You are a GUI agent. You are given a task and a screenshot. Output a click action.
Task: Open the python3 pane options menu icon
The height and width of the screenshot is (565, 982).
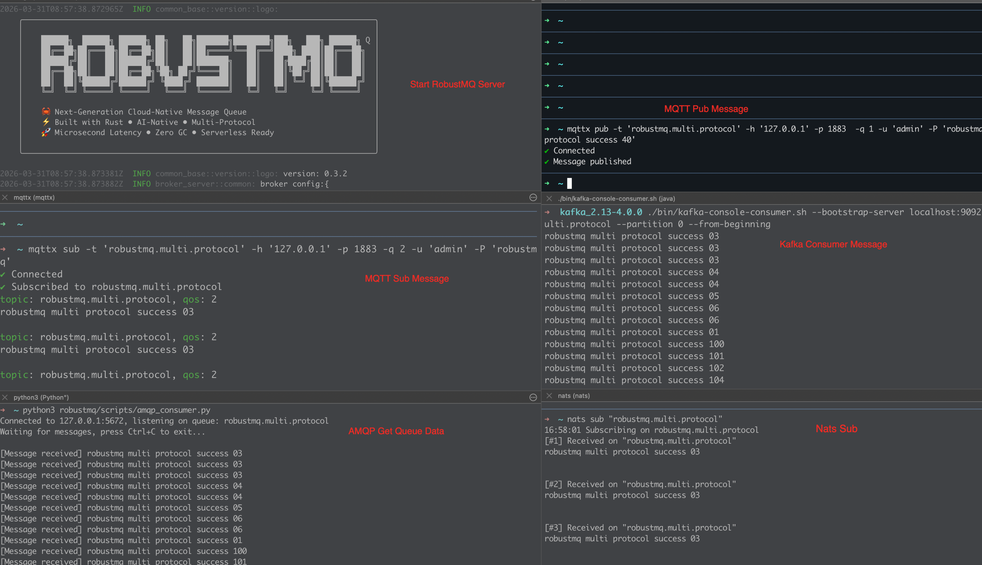pos(533,397)
